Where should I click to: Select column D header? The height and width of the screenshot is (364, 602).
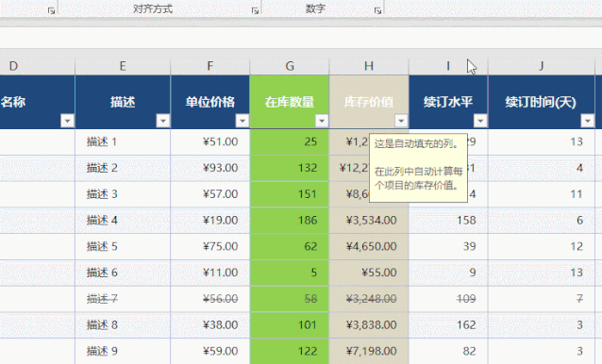37,66
